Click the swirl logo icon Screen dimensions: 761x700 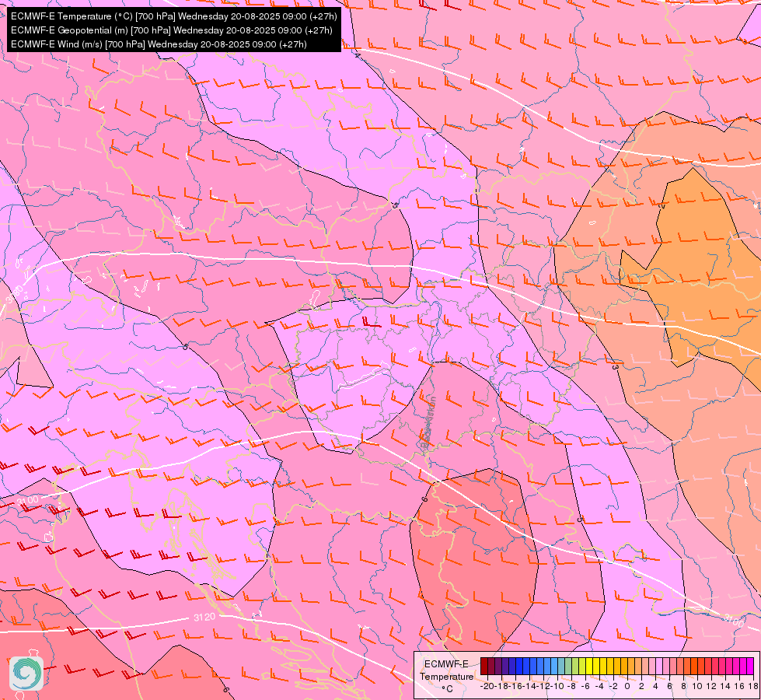click(x=26, y=674)
